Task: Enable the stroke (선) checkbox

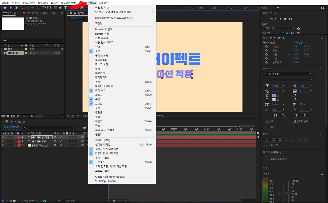Action: [267, 100]
